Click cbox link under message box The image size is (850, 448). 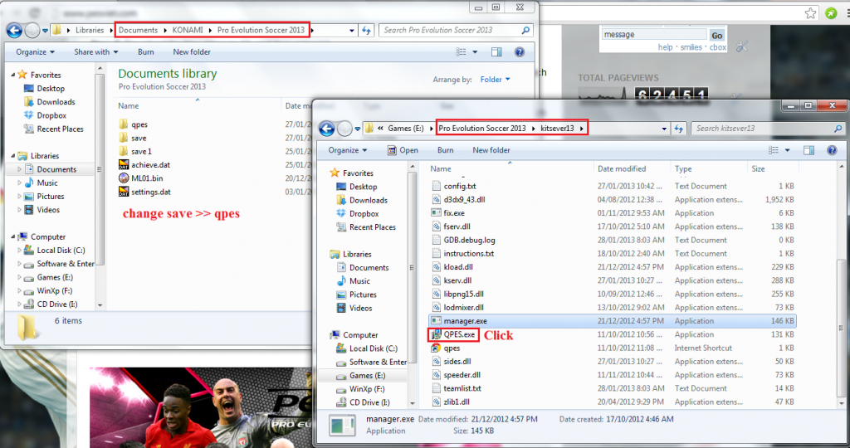click(x=718, y=47)
